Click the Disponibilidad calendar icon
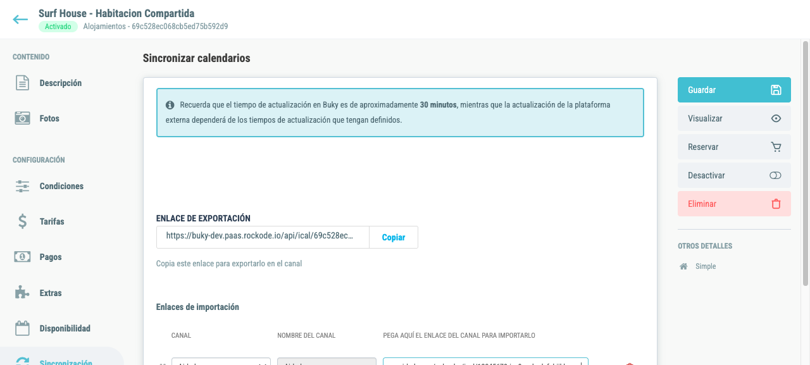Viewport: 810px width, 365px height. tap(23, 328)
